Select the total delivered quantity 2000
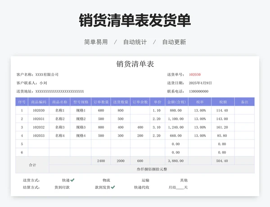The height and width of the screenshot is (207, 270). 121,161
